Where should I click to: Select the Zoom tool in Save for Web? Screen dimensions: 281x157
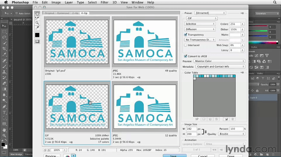tap(37, 23)
